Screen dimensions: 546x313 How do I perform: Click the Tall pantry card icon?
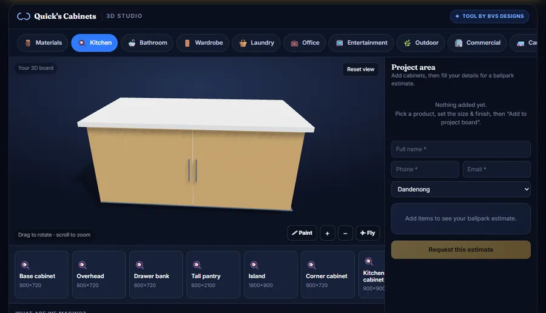(x=197, y=265)
